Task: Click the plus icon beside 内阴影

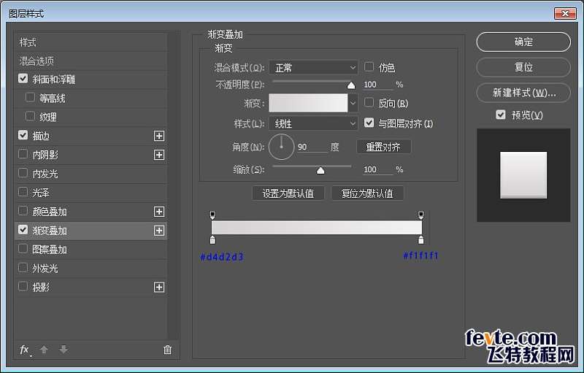Action: 159,155
